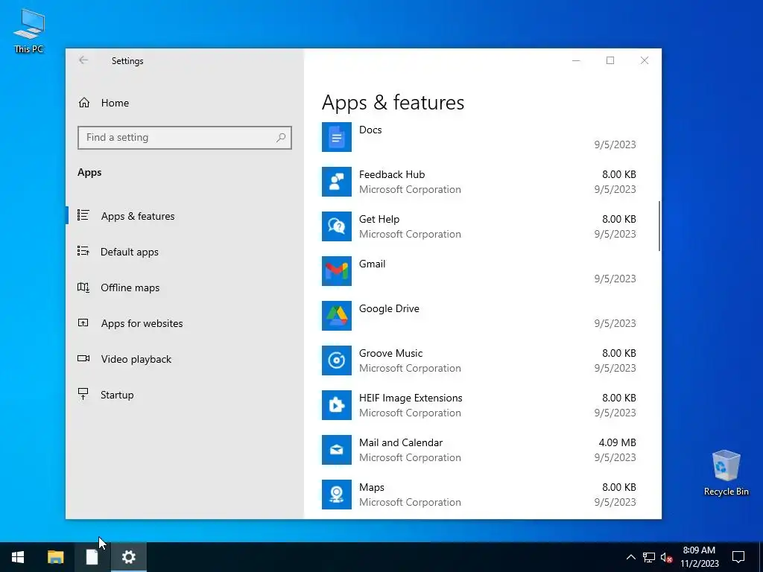
Task: Click the Apps & features page title
Action: click(x=393, y=103)
